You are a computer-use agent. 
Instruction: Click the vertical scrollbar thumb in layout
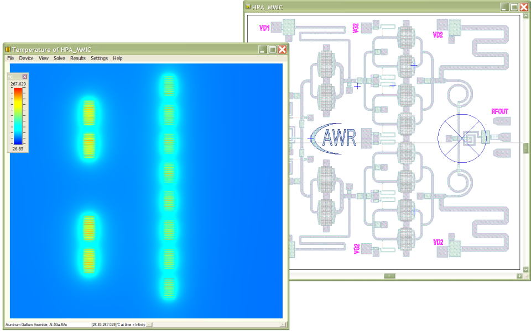point(526,147)
